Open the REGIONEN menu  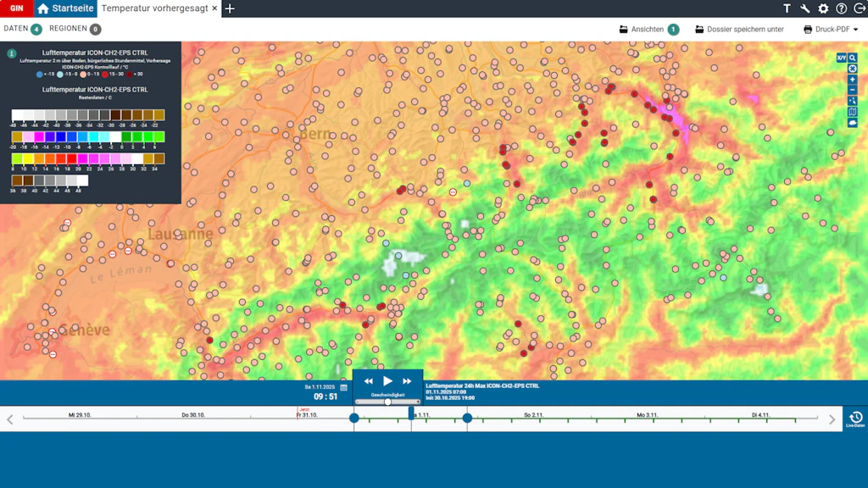click(68, 29)
